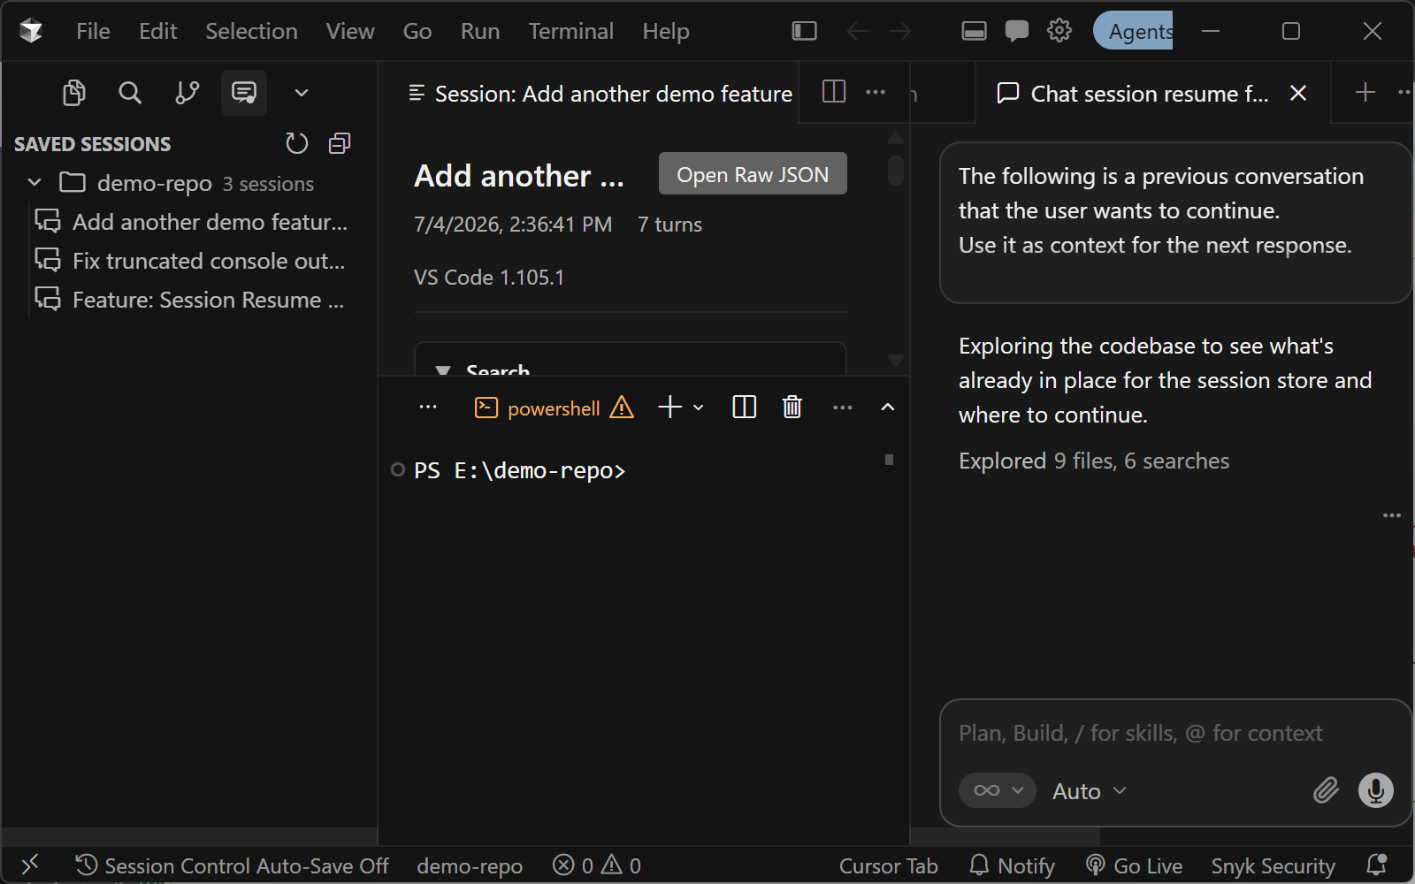Open the Source Control branch icon
The height and width of the screenshot is (884, 1415).
click(187, 93)
